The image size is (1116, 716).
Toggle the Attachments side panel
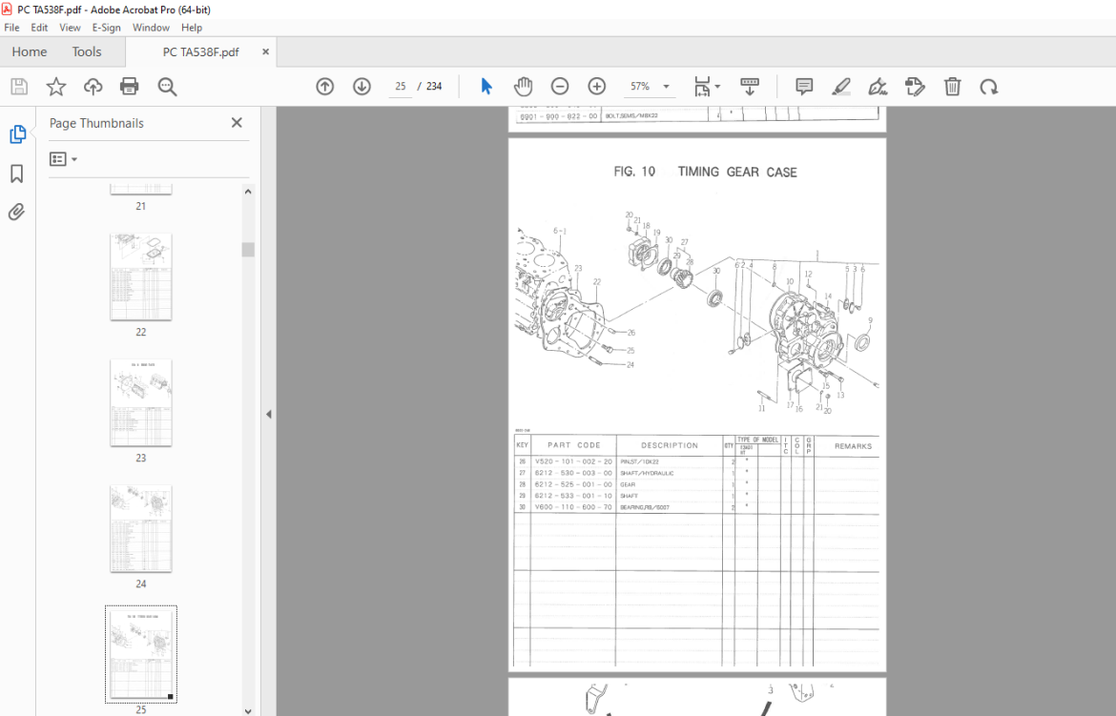17,212
